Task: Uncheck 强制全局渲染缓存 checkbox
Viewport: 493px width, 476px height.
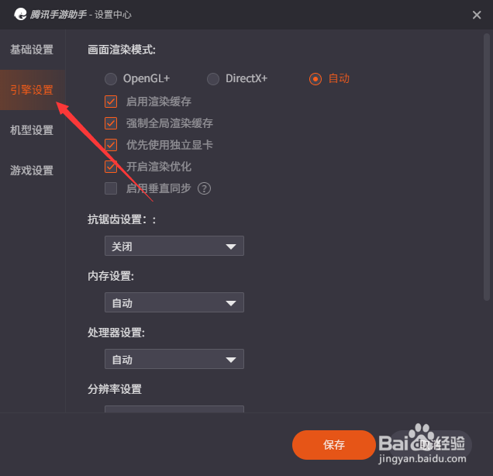Action: 111,123
